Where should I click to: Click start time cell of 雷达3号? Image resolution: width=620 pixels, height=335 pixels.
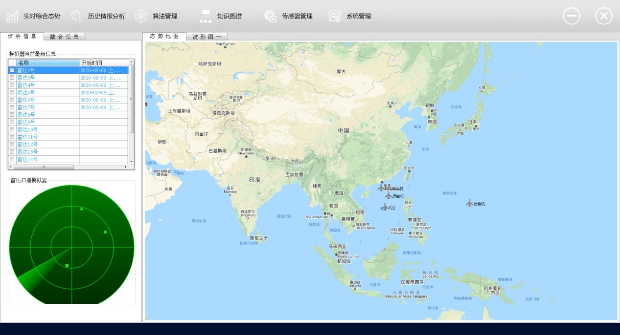[x=104, y=78]
